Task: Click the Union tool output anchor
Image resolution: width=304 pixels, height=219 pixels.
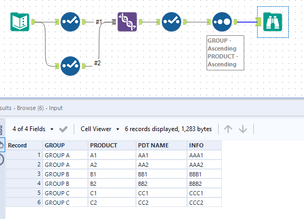Action: click(x=141, y=22)
